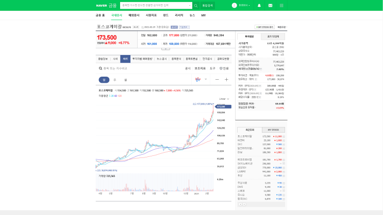Viewport: 383px width, 215px height.
Task: Toggle the 120-day moving average line
Action: [120, 96]
